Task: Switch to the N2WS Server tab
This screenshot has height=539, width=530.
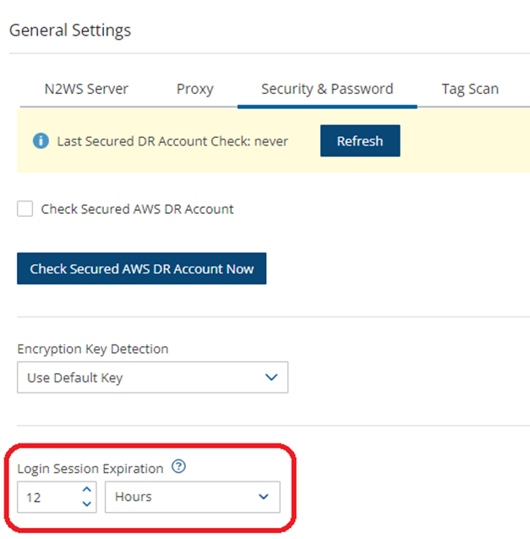Action: [86, 89]
